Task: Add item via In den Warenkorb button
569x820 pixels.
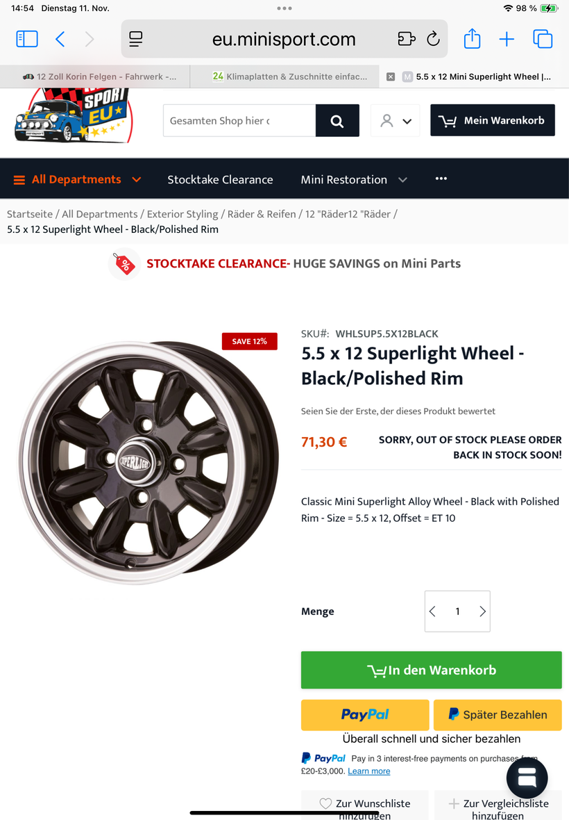Action: click(x=431, y=670)
